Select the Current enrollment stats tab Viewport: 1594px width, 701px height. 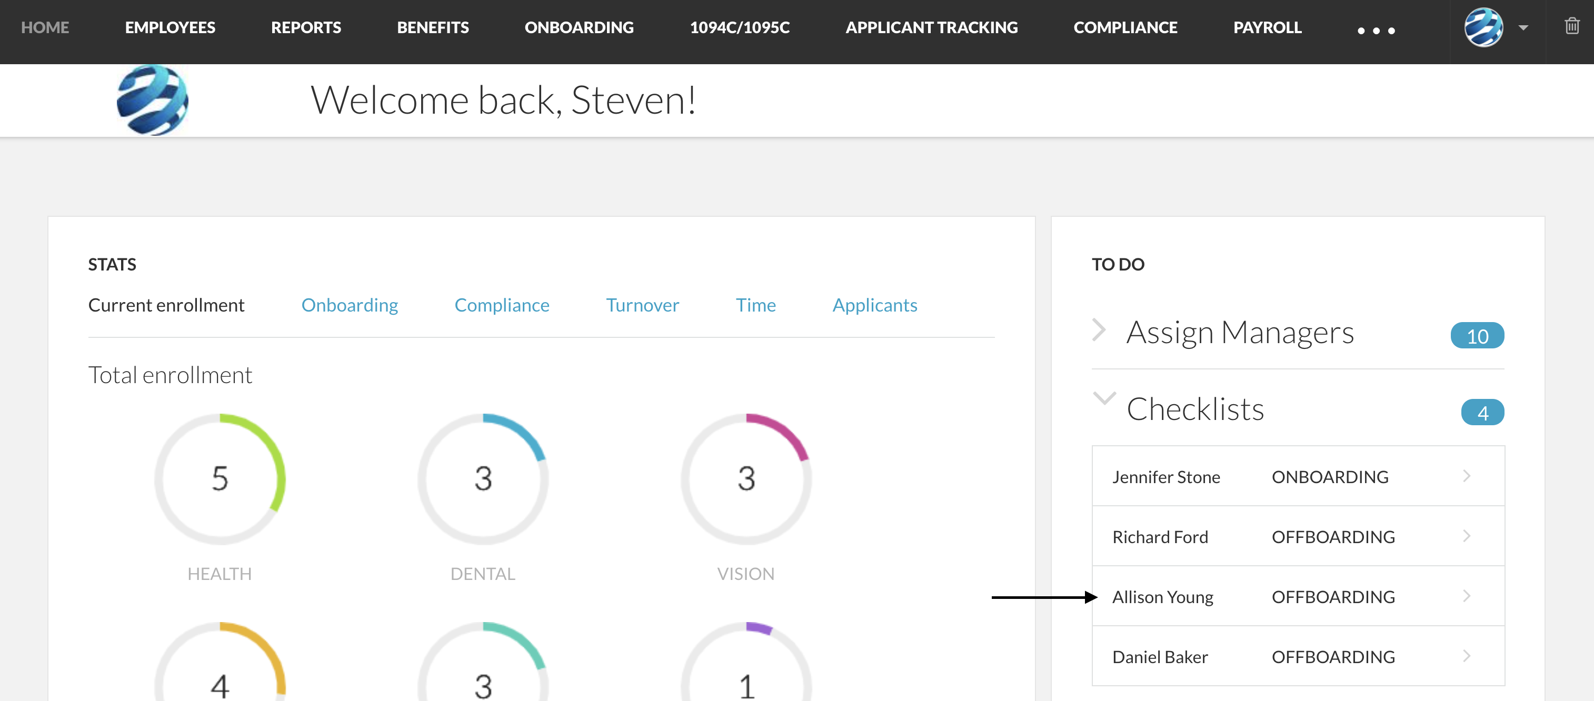[x=166, y=305]
